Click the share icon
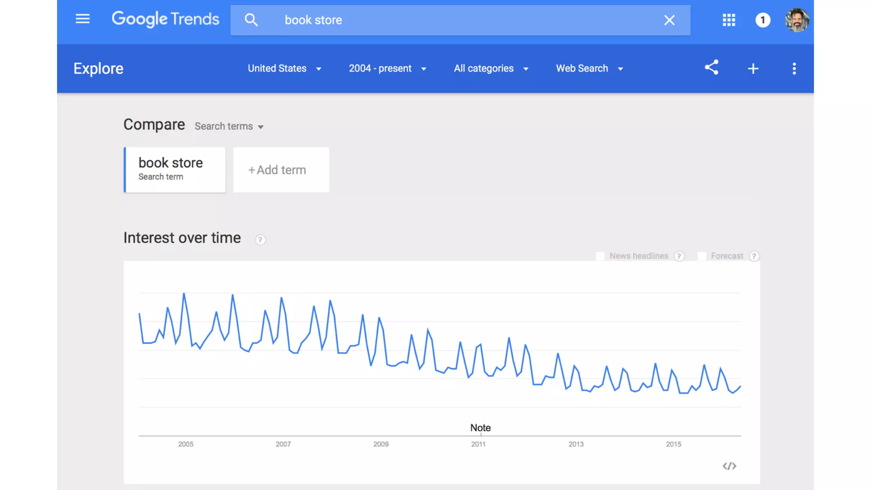This screenshot has height=490, width=871. (711, 68)
